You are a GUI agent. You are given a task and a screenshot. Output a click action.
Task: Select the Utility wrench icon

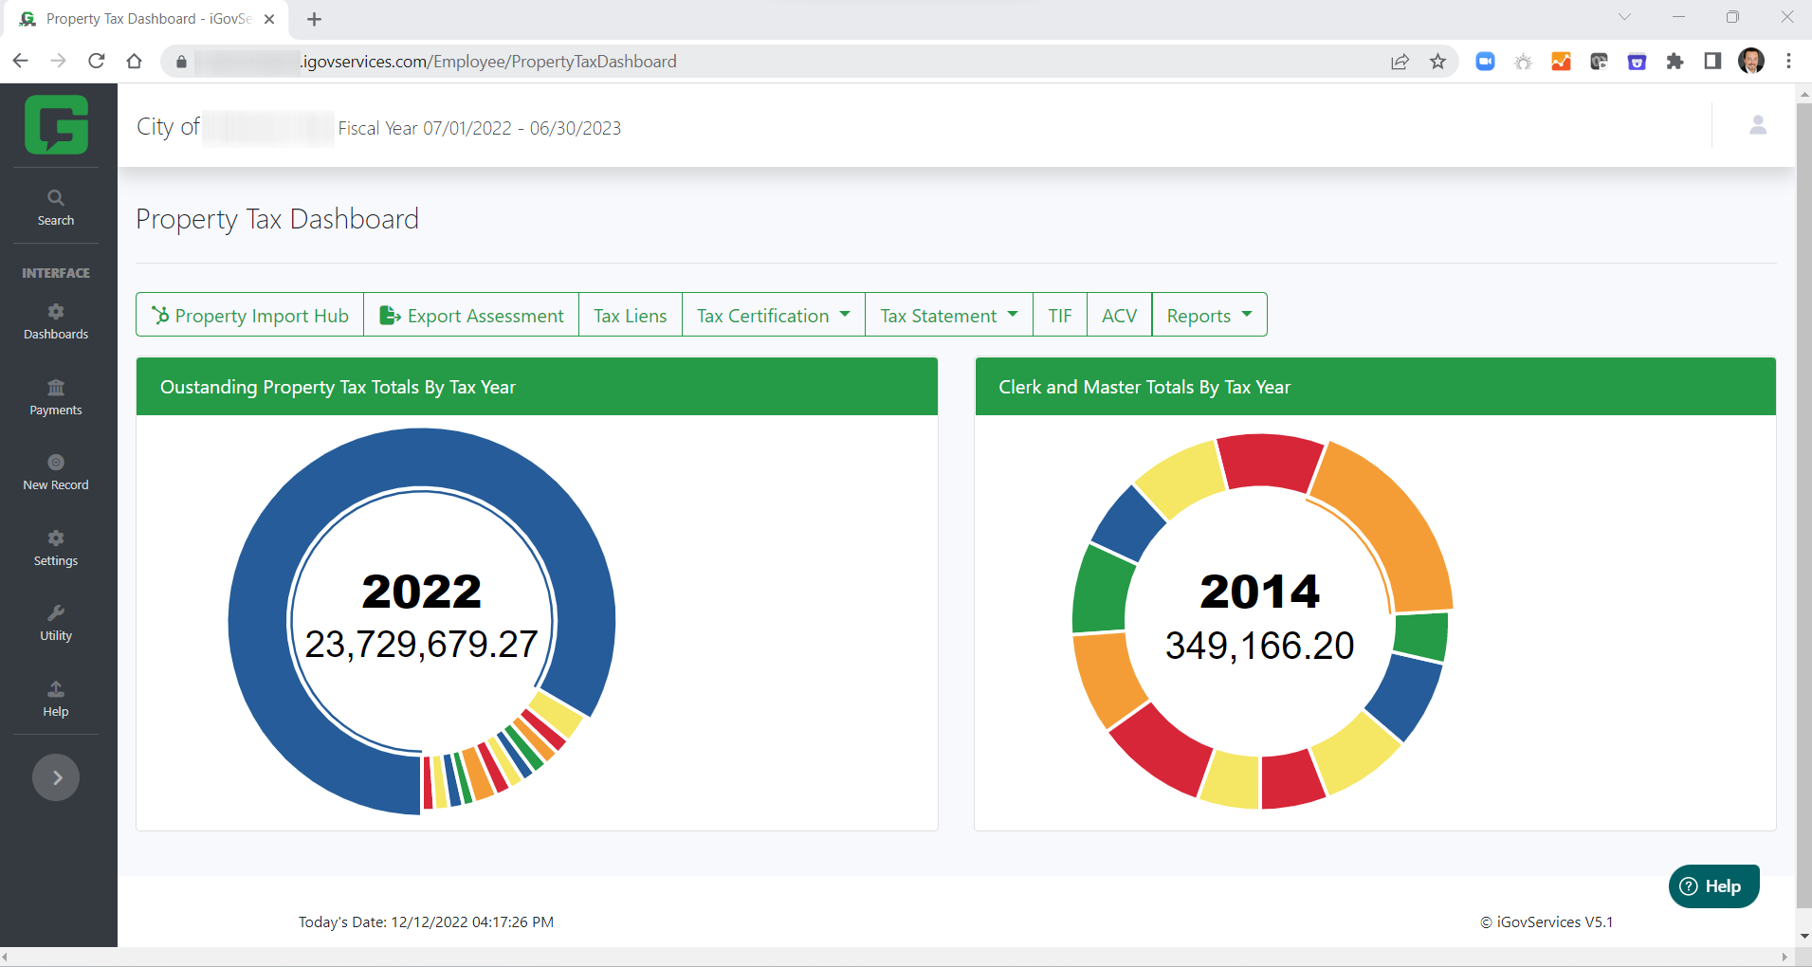[x=55, y=622]
